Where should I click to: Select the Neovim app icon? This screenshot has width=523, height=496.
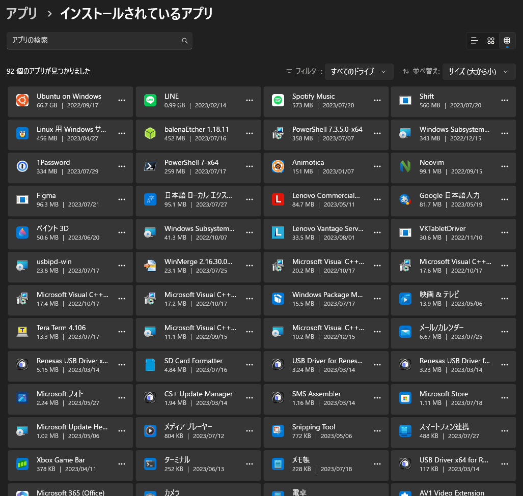pyautogui.click(x=406, y=166)
